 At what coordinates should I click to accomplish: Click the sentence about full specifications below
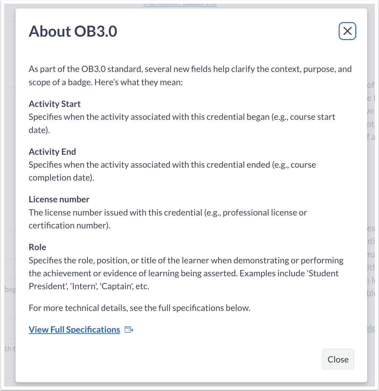pyautogui.click(x=139, y=308)
